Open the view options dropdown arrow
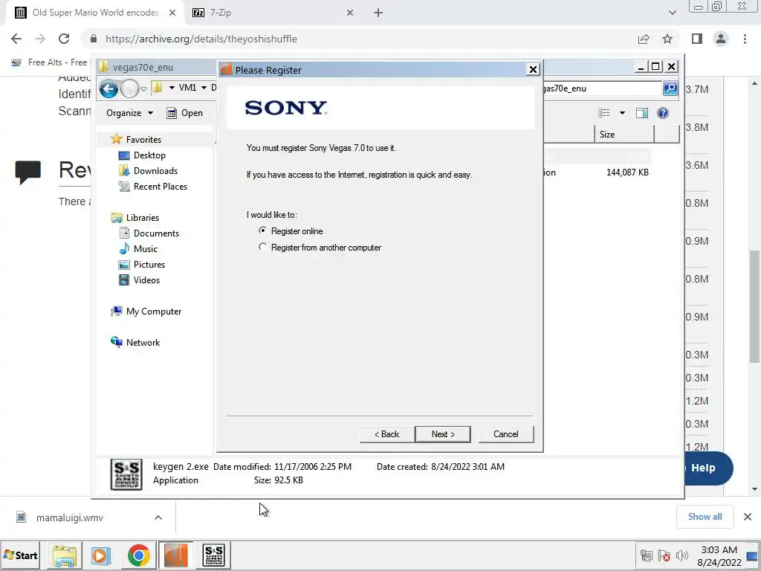The height and width of the screenshot is (571, 761). (x=622, y=113)
